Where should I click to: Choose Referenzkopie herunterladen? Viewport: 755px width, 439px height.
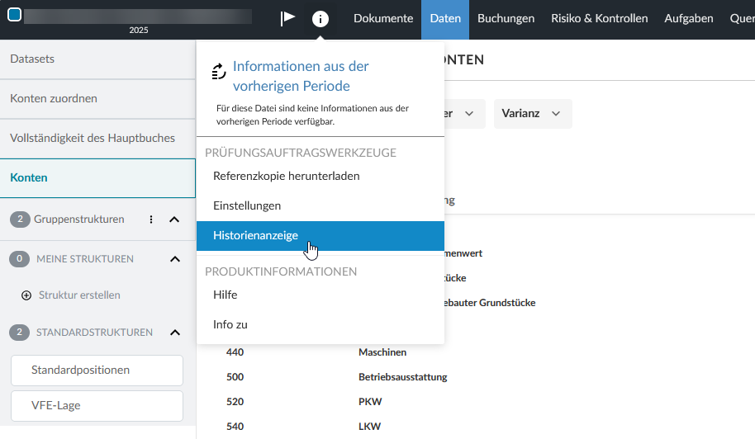(x=321, y=176)
